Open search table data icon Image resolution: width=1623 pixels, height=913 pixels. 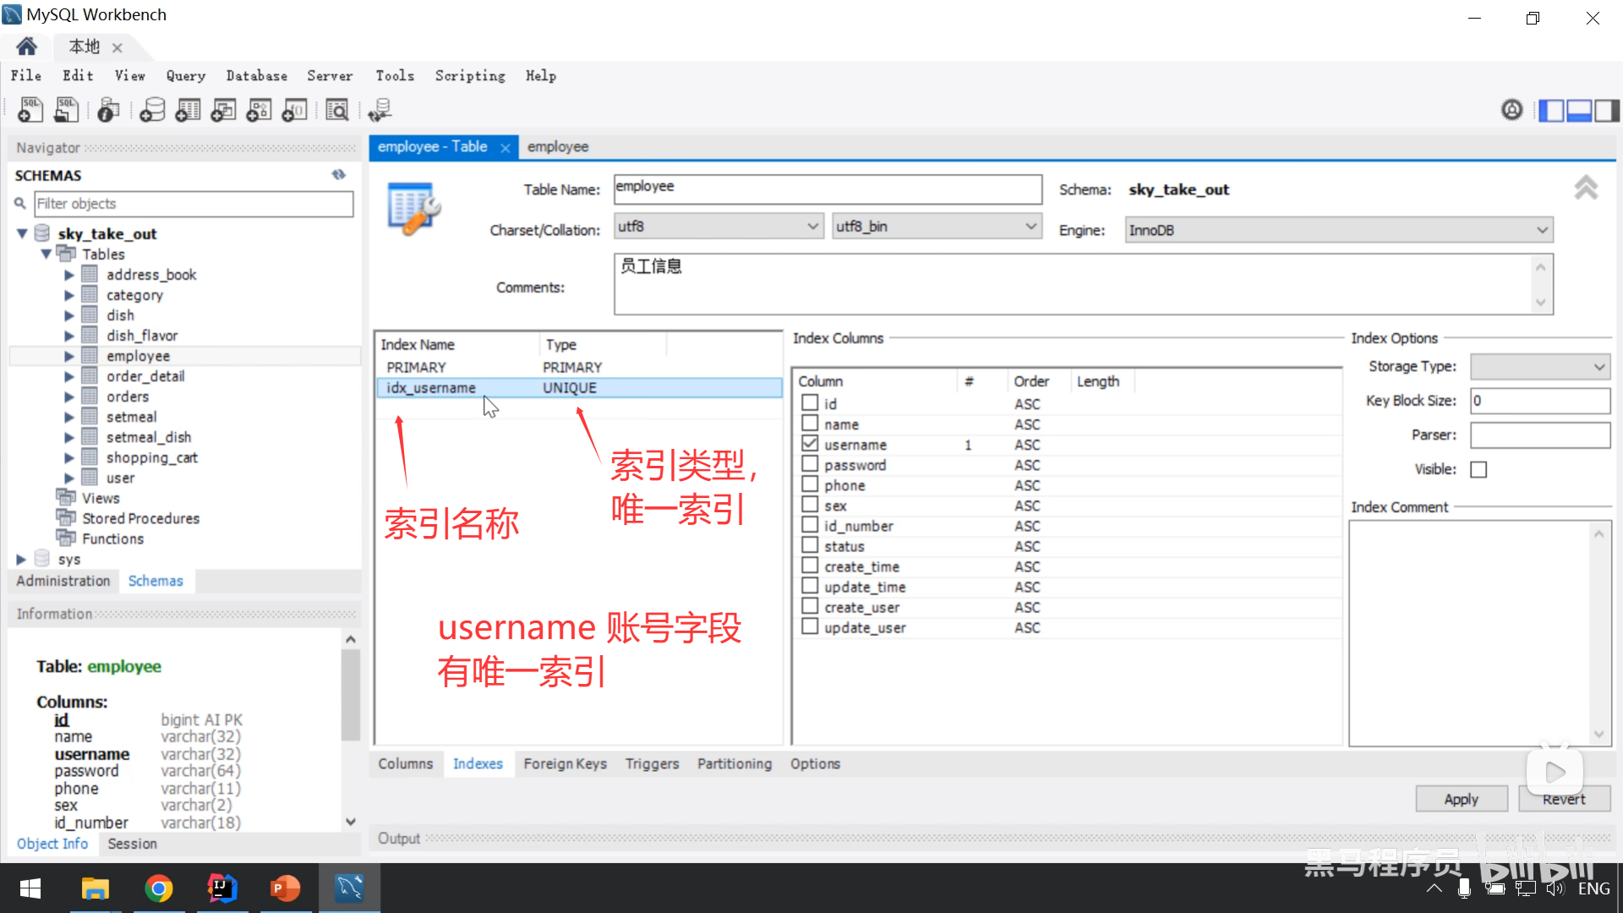coord(336,110)
